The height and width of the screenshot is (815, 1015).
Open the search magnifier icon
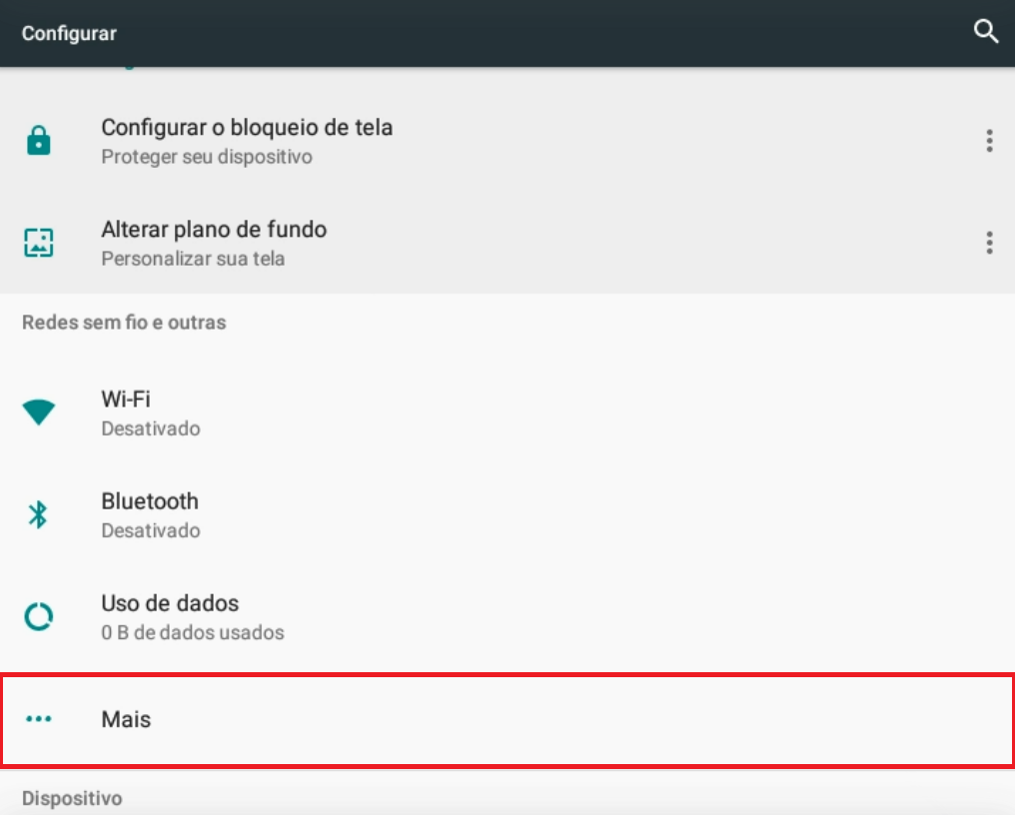986,31
